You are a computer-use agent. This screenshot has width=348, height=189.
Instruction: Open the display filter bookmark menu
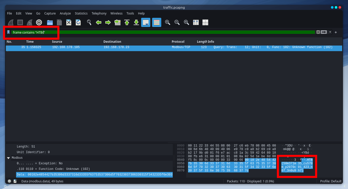pos(8,32)
